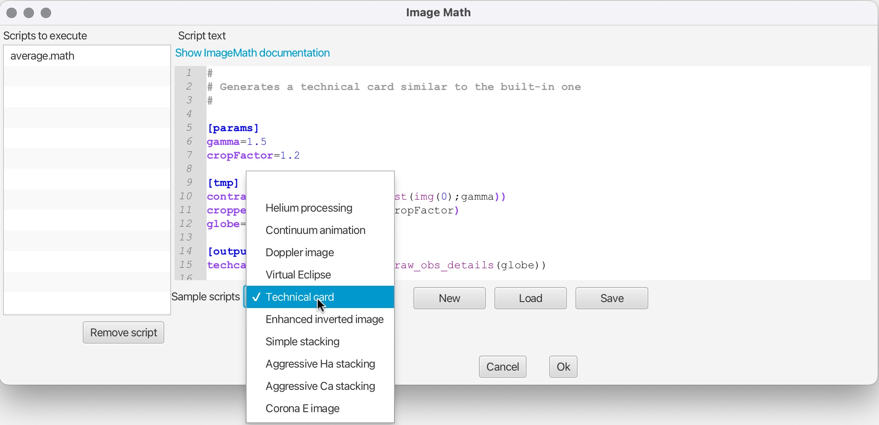Pick Corona E image sample script

point(320,408)
